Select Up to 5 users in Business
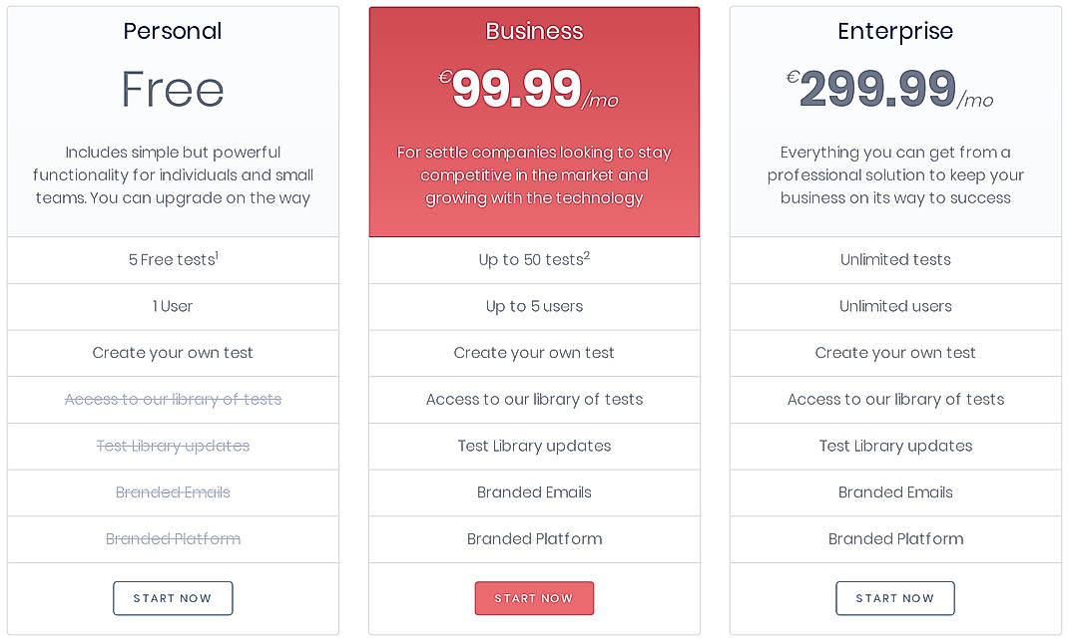1068x642 pixels. click(x=534, y=306)
